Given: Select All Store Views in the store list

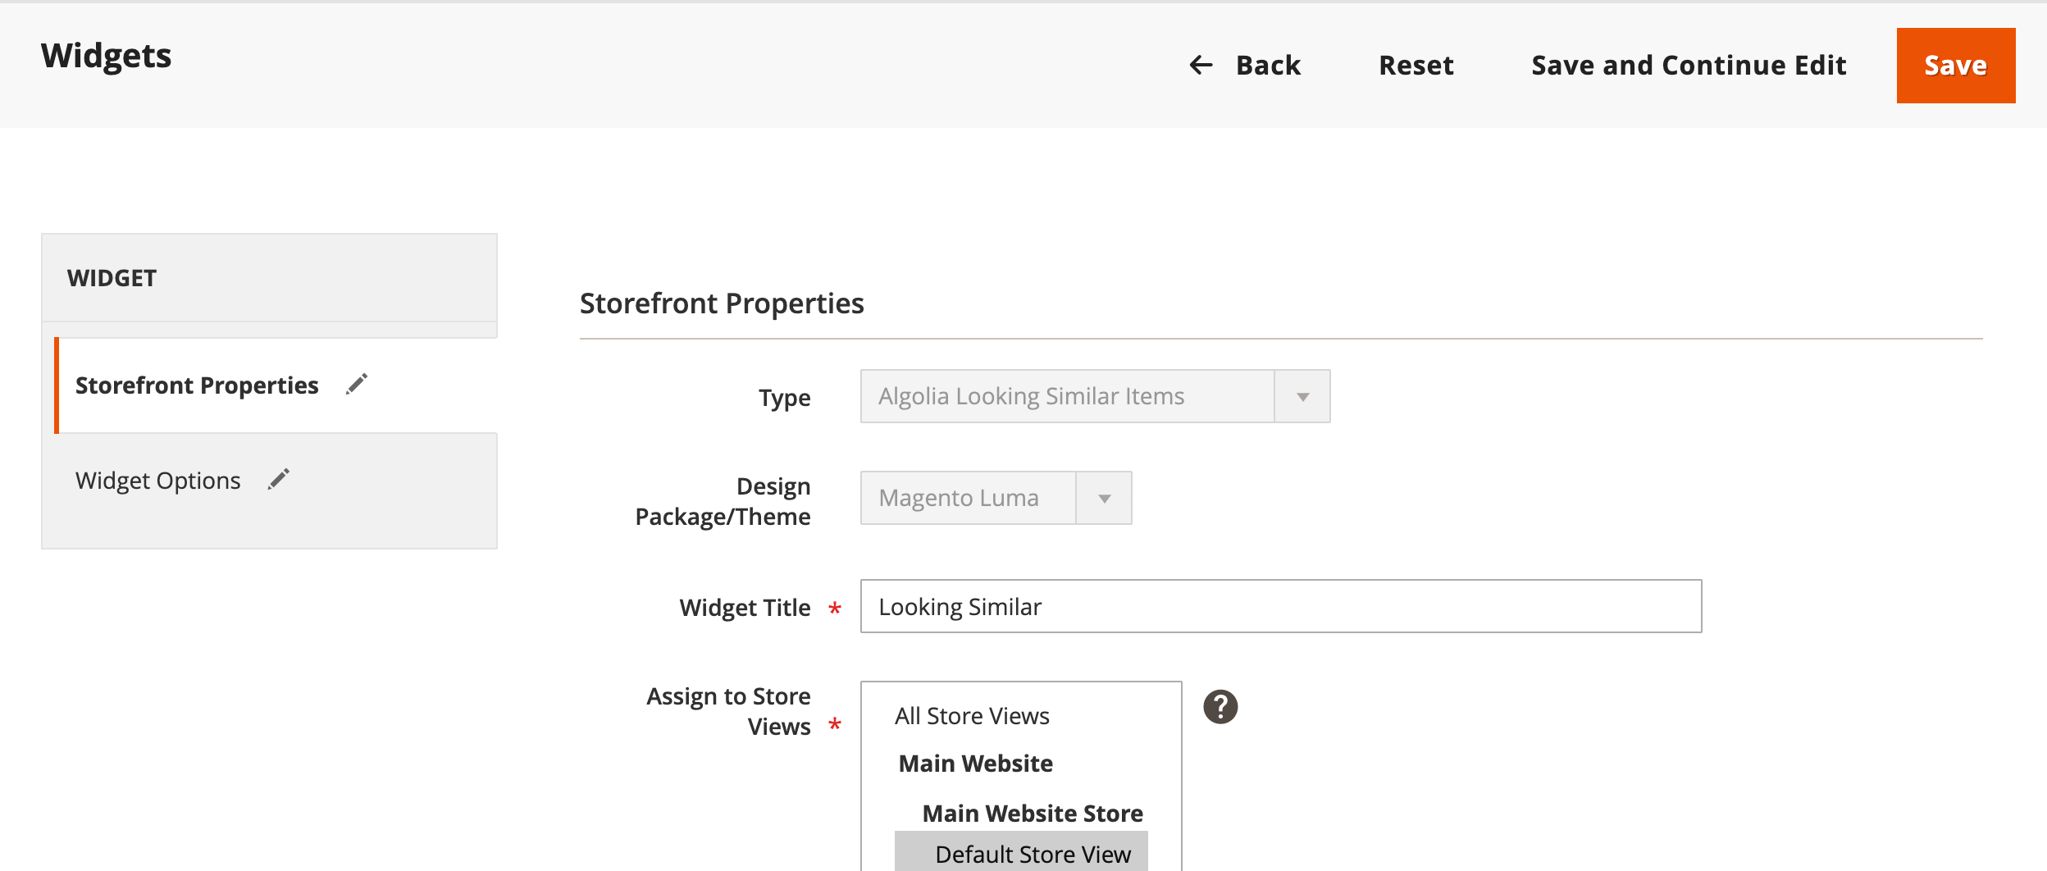Looking at the screenshot, I should (x=973, y=715).
